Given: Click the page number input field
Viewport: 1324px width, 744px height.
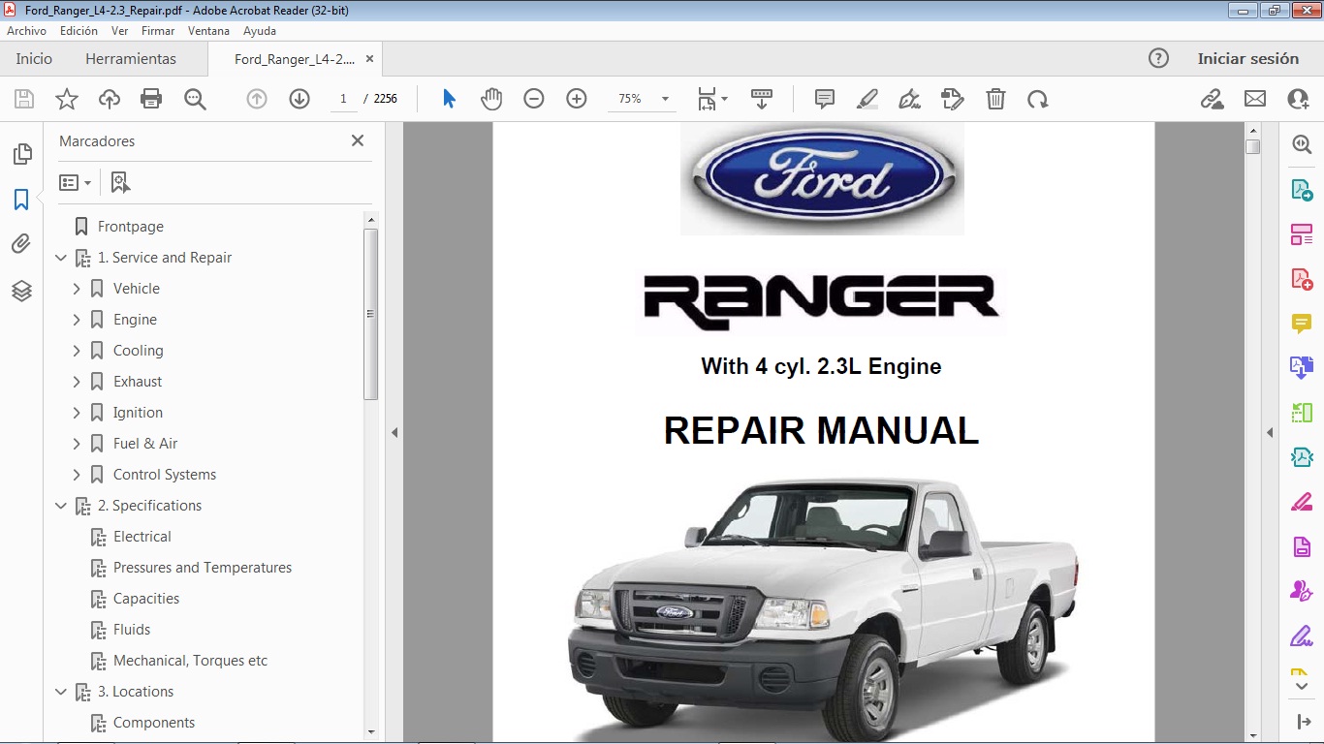Looking at the screenshot, I should point(343,98).
